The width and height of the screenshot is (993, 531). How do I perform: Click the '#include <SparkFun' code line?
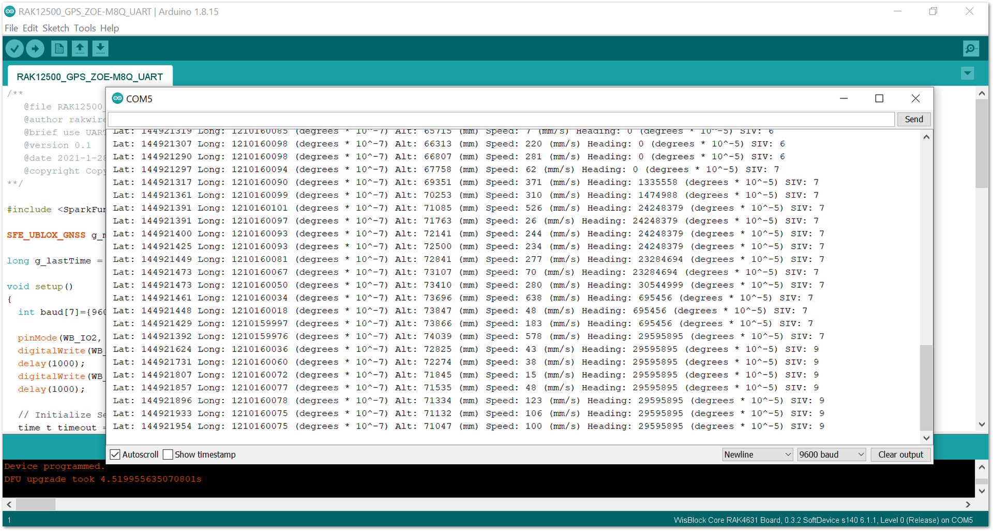pyautogui.click(x=56, y=209)
